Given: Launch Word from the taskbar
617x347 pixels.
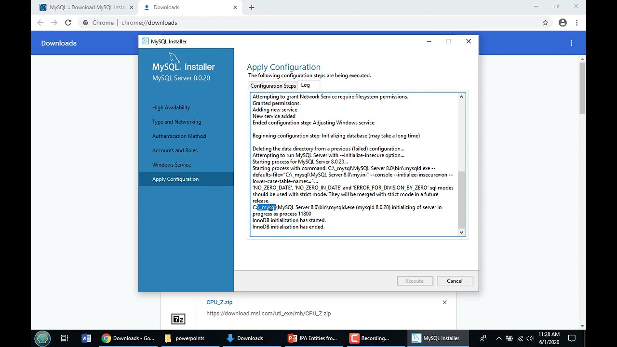Looking at the screenshot, I should [x=86, y=338].
